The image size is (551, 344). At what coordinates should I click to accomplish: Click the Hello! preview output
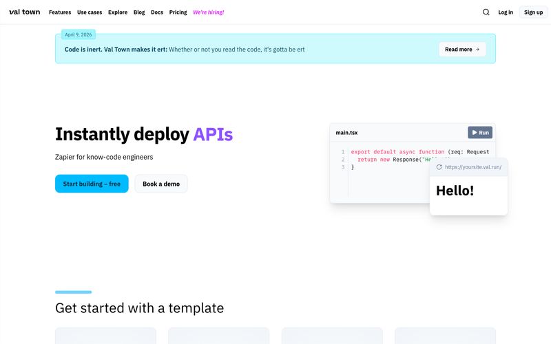tap(455, 191)
